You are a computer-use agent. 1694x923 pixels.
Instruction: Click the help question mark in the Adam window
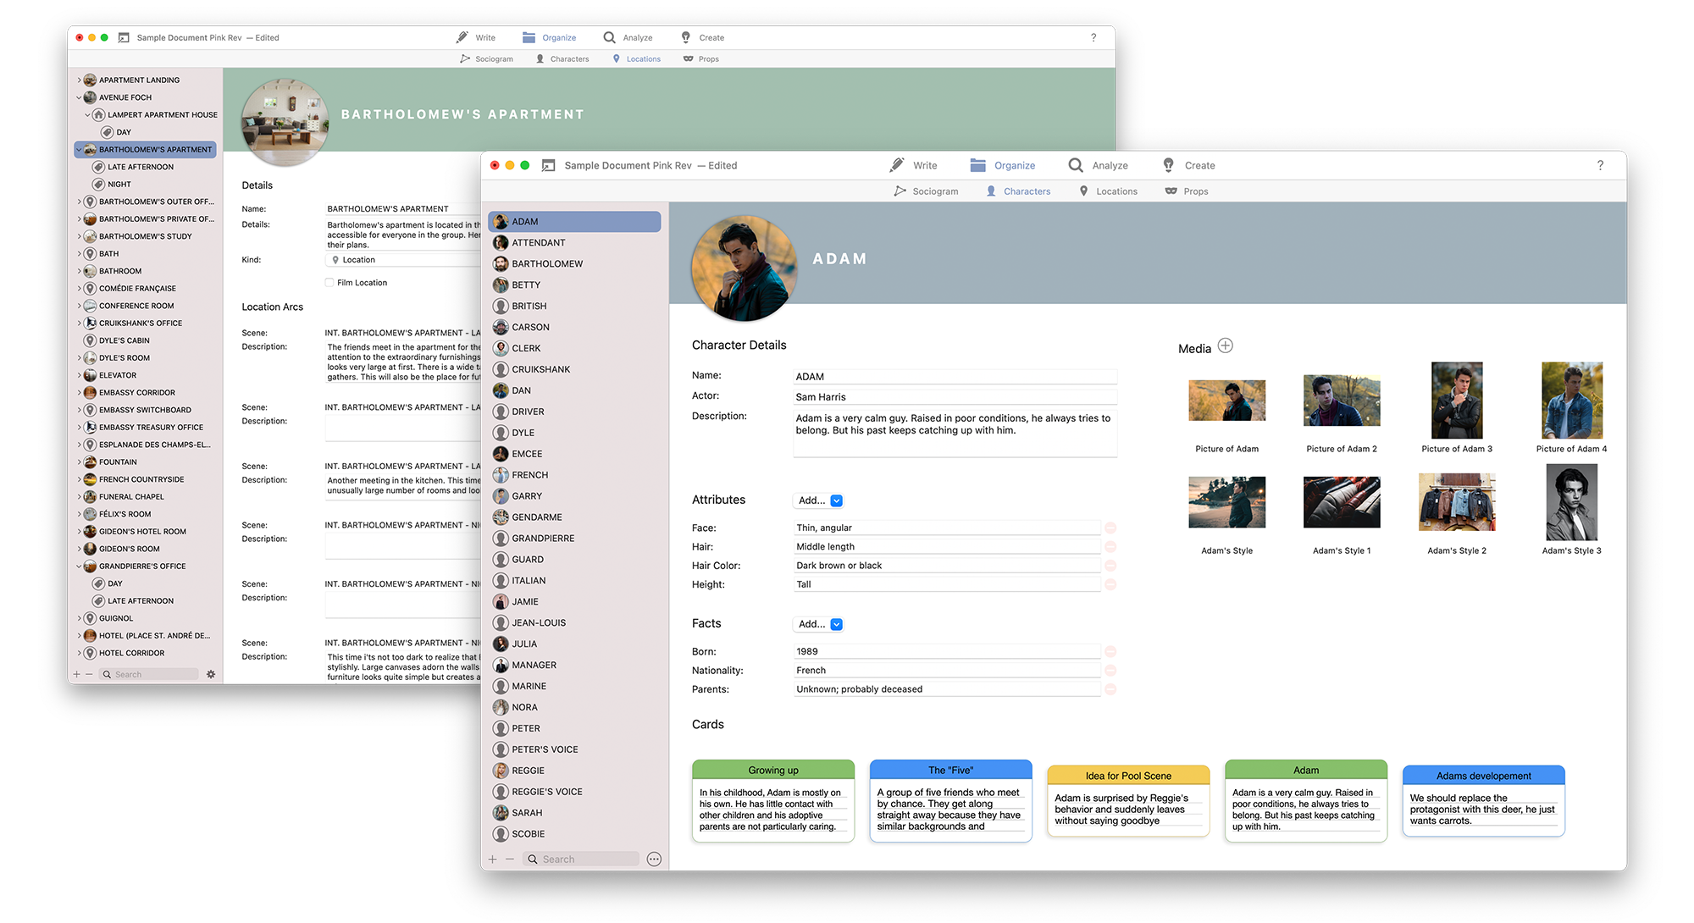click(x=1600, y=165)
